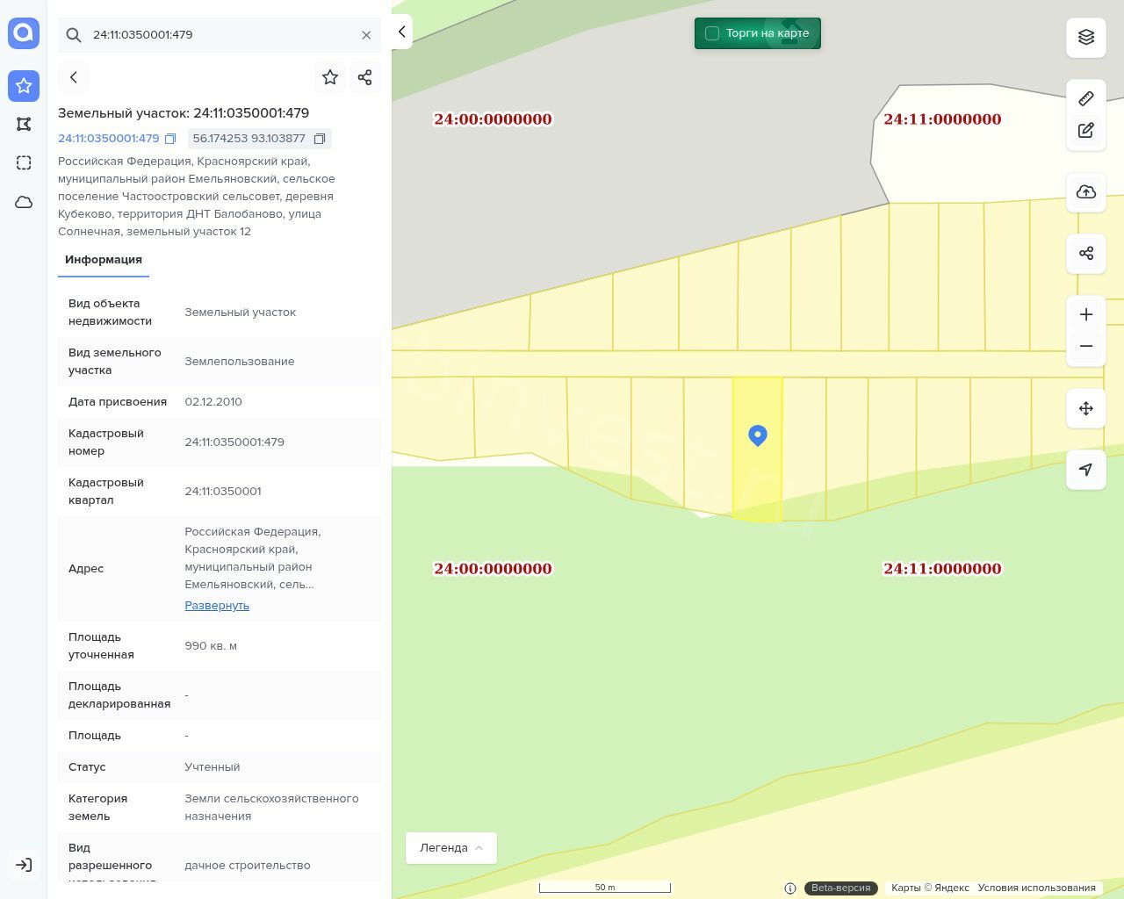The width and height of the screenshot is (1124, 899).
Task: Open the favorites section in sidebar
Action: pos(24,86)
